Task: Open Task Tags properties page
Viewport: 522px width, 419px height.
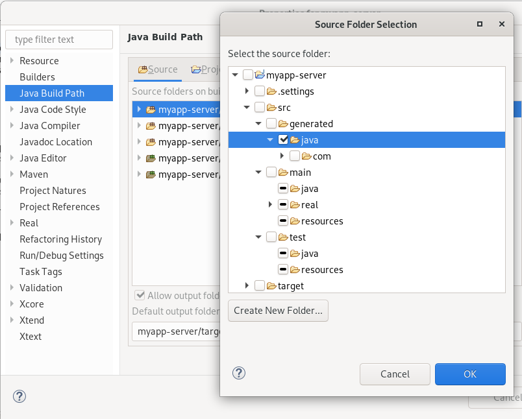Action: pyautogui.click(x=41, y=272)
